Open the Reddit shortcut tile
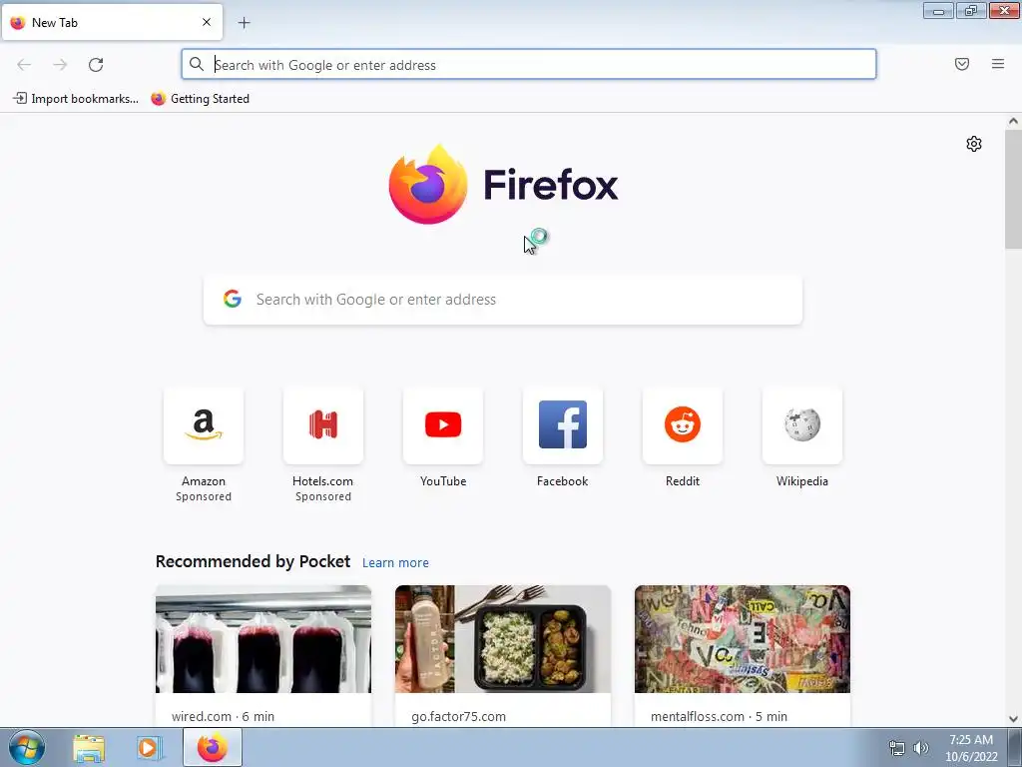The image size is (1022, 767). coord(683,425)
